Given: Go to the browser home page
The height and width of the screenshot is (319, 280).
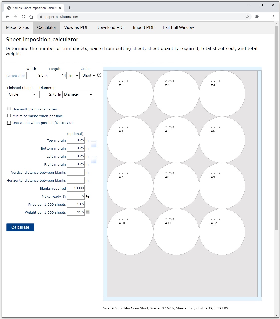Looking at the screenshot, I should click(x=31, y=17).
